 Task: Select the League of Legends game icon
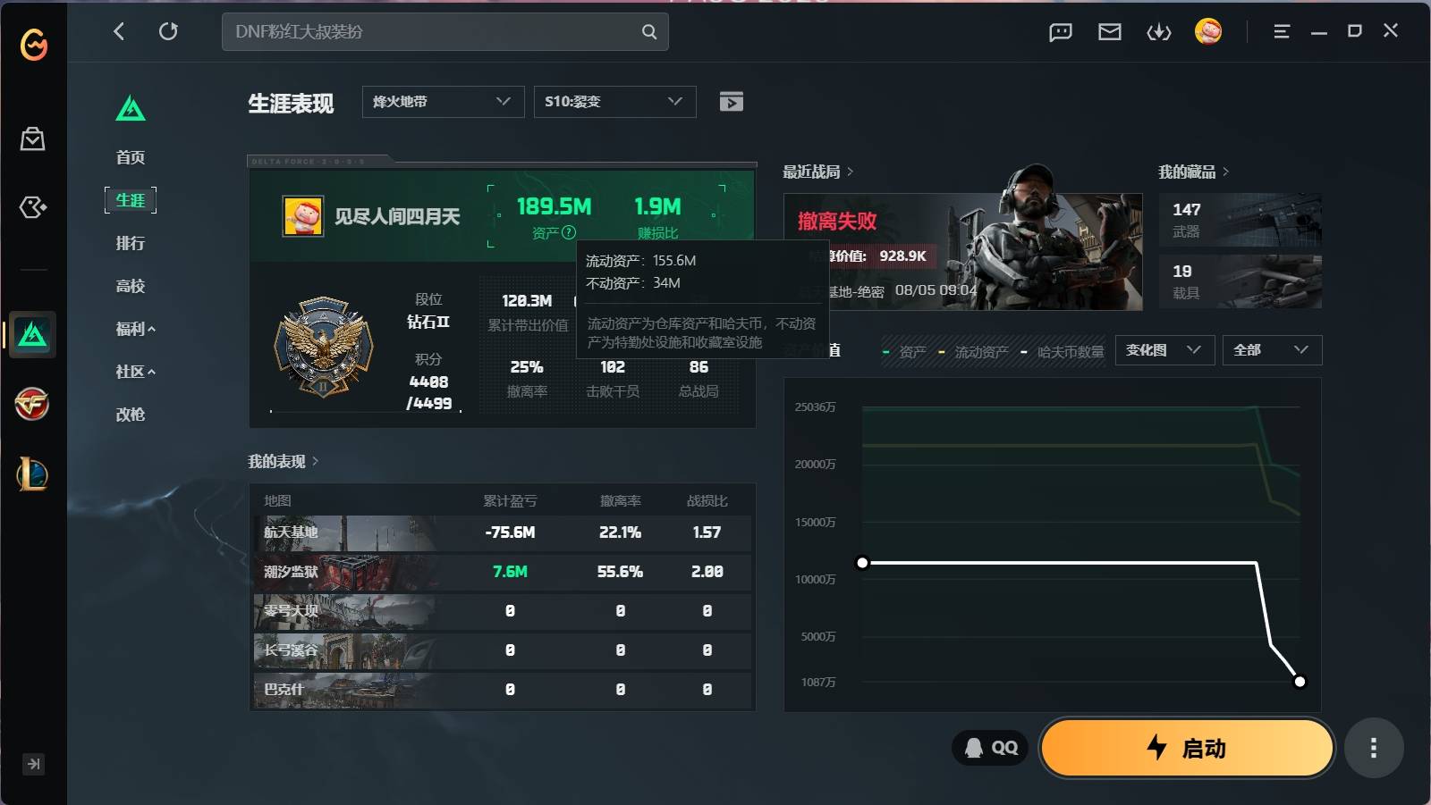pos(33,474)
